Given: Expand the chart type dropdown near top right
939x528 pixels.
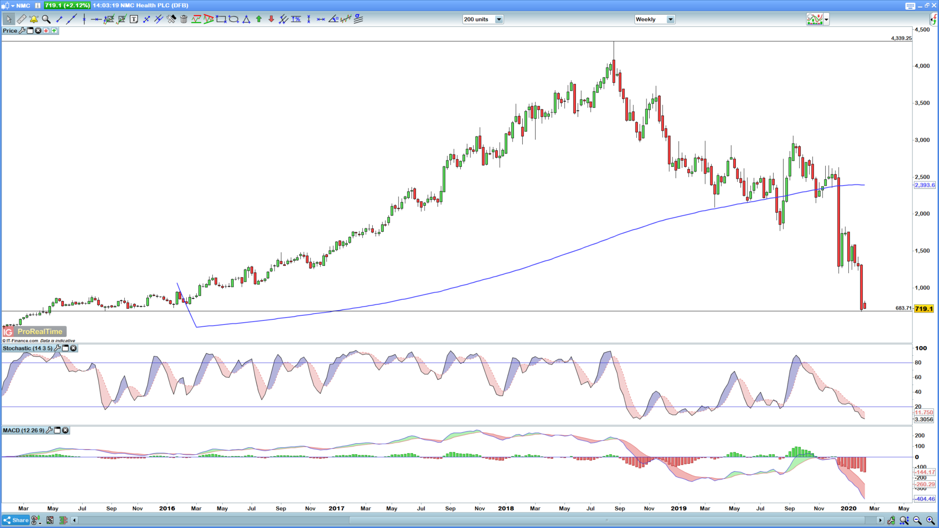Looking at the screenshot, I should pyautogui.click(x=826, y=19).
